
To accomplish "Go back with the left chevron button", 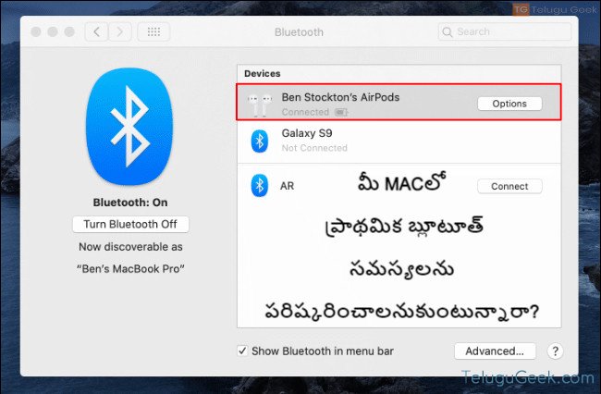I will pyautogui.click(x=96, y=31).
